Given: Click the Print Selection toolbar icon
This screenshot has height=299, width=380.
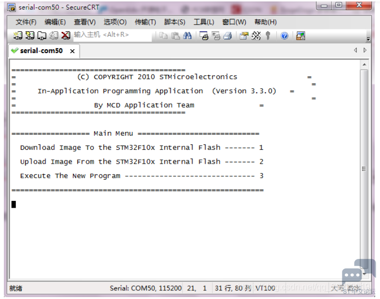Looking at the screenshot, I should coord(216,36).
